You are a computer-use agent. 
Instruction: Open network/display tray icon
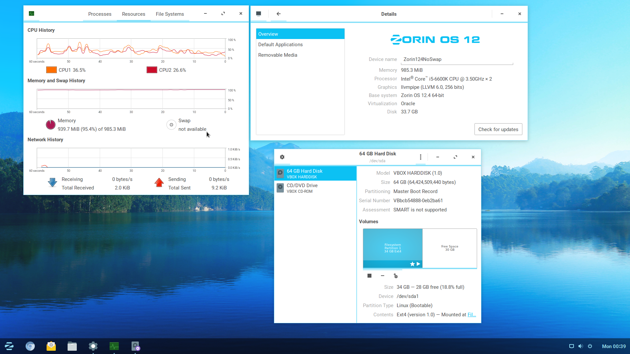[571, 346]
